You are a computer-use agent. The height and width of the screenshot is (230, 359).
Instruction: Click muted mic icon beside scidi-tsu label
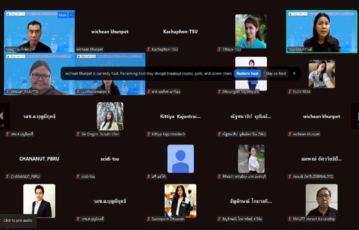(x=78, y=177)
